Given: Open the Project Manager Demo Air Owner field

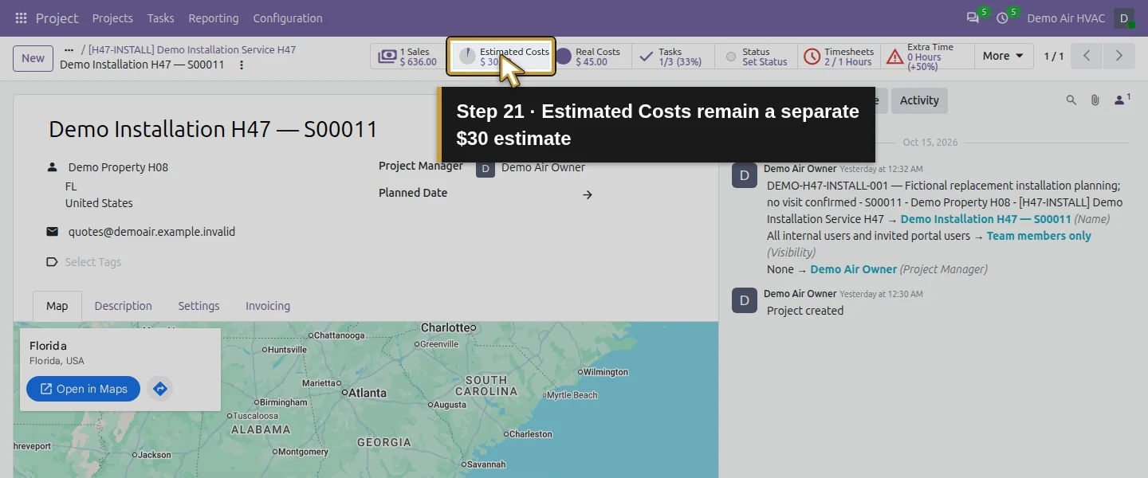Looking at the screenshot, I should (x=543, y=167).
